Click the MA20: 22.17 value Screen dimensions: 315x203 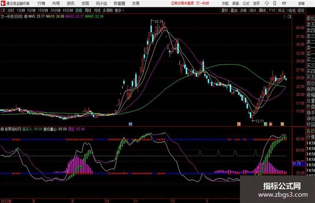point(75,16)
